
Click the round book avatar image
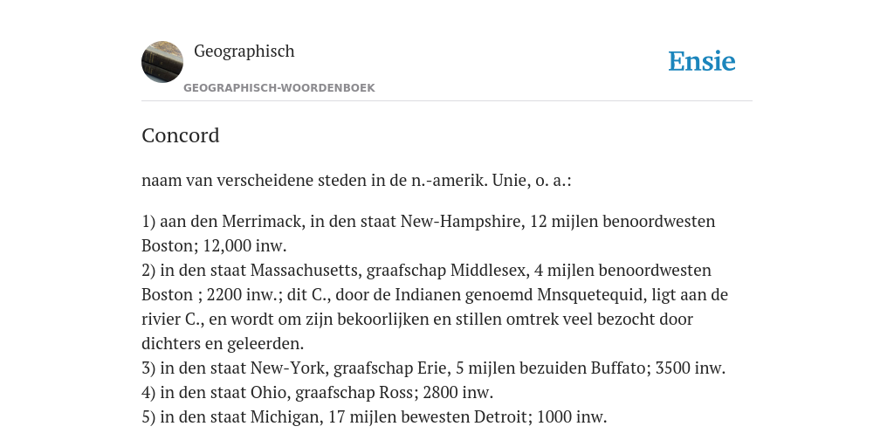[162, 62]
